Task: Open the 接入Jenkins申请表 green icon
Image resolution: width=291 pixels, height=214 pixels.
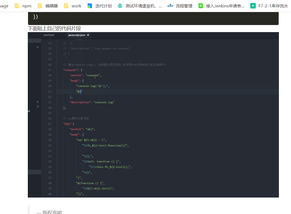Action: [201, 6]
